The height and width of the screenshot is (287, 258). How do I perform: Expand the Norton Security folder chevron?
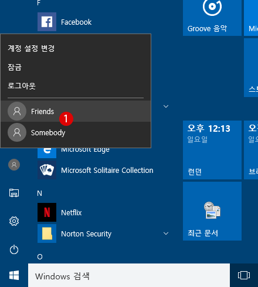(166, 233)
